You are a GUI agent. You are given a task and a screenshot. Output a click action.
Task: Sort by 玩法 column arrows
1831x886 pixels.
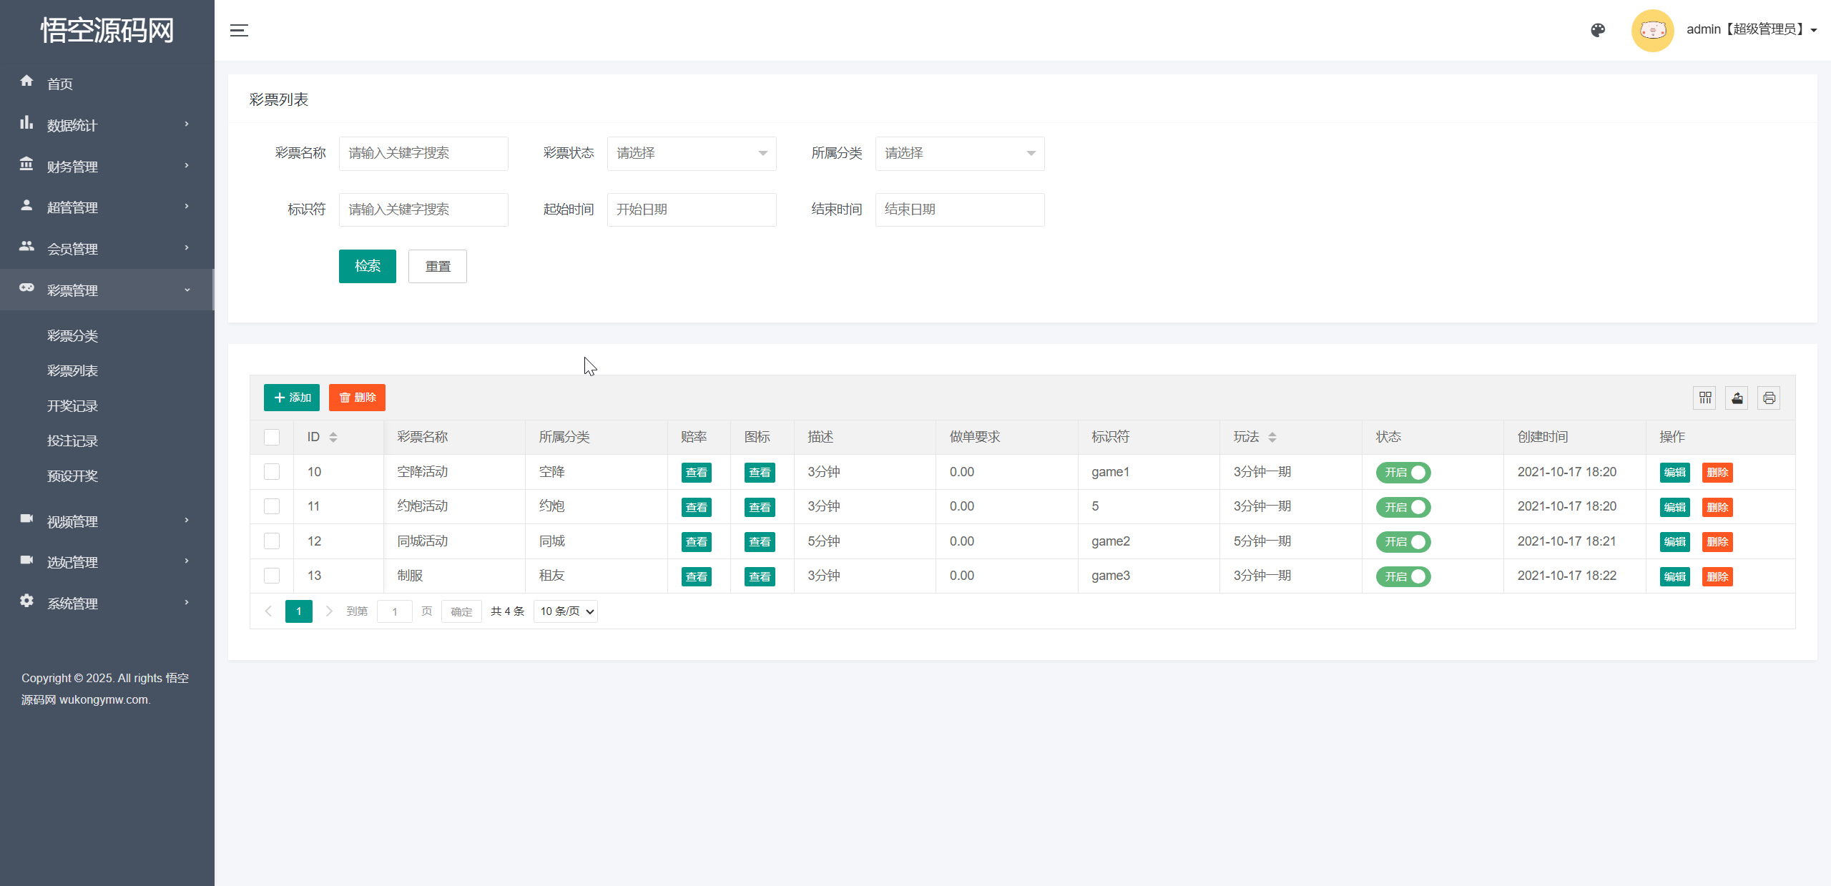pos(1272,437)
